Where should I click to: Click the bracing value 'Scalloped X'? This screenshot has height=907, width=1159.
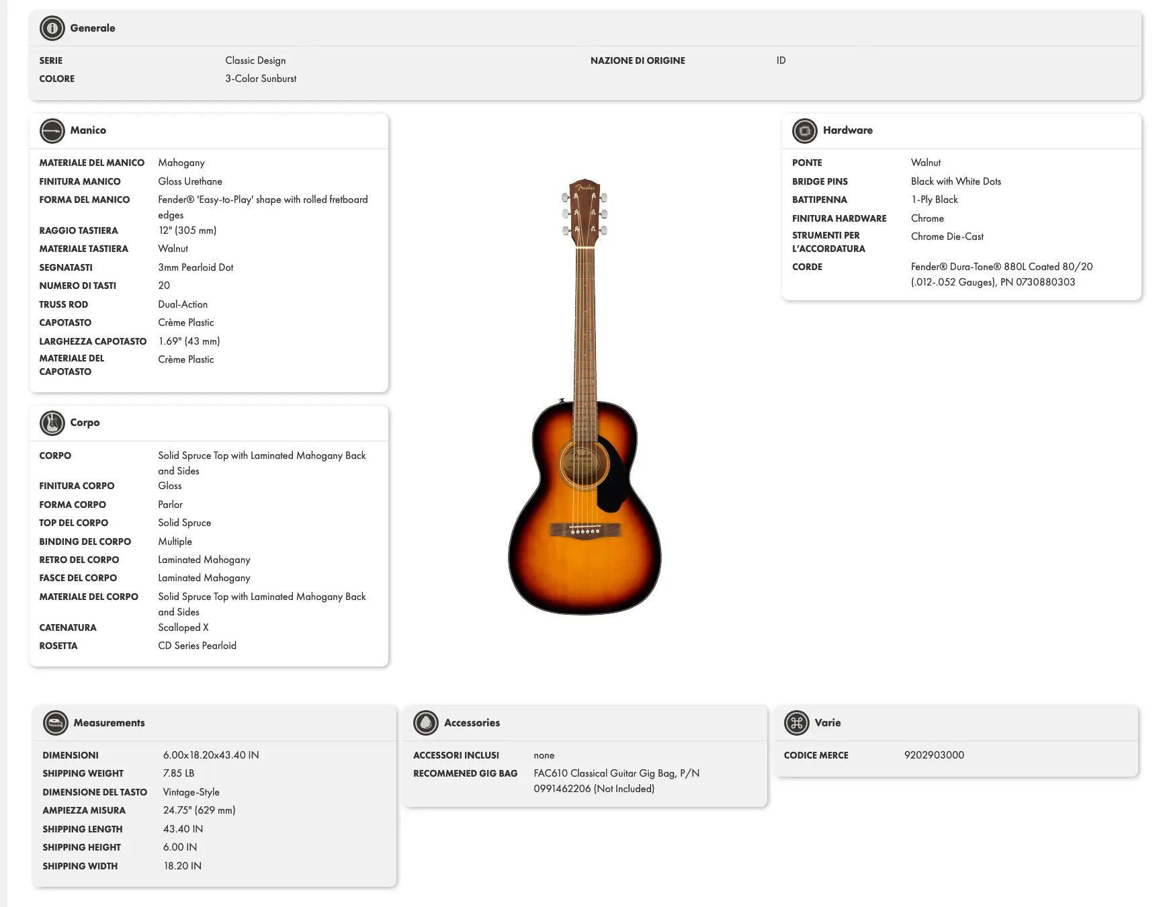coord(183,628)
